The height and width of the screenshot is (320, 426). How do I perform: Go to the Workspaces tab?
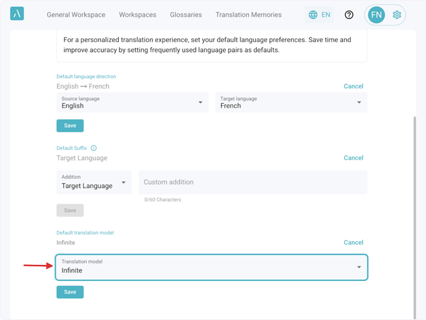pos(137,15)
